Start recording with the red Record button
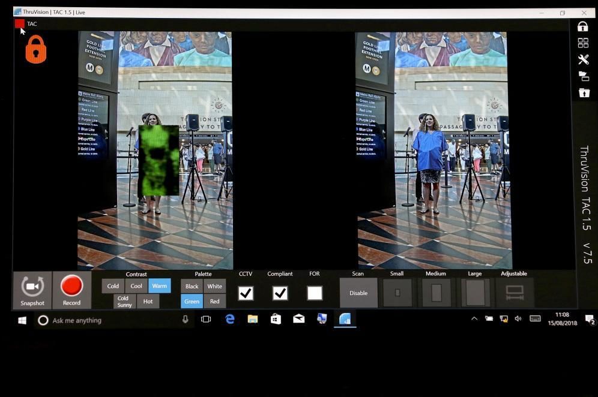Viewport: 598px width, 397px height. (x=71, y=290)
